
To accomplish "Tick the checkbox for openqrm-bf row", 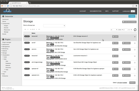I will pyautogui.click(x=135, y=69).
